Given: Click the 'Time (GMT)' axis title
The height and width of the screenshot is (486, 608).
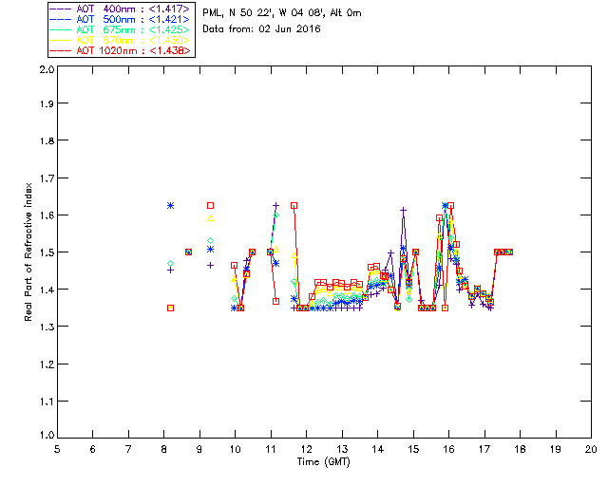Looking at the screenshot, I should pyautogui.click(x=323, y=462).
